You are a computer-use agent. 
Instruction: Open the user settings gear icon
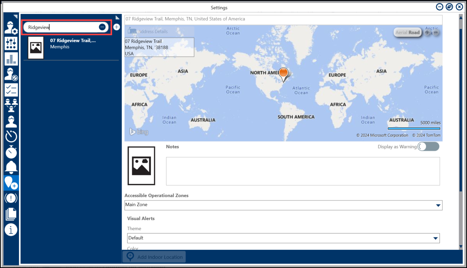point(11,28)
